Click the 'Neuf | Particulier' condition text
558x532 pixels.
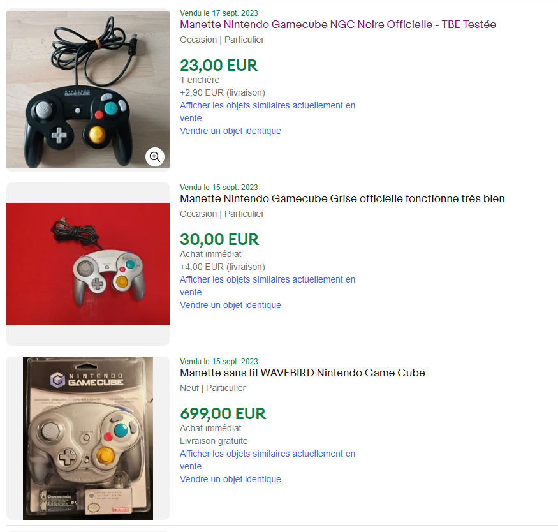[x=212, y=388]
